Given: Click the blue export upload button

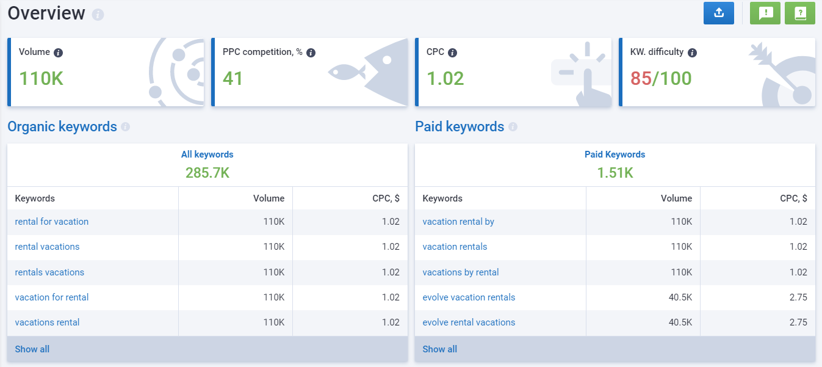Looking at the screenshot, I should (718, 13).
